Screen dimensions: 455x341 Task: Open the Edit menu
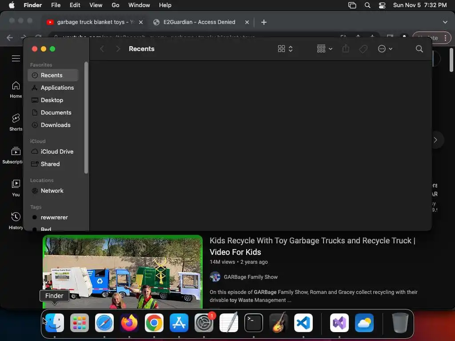75,5
